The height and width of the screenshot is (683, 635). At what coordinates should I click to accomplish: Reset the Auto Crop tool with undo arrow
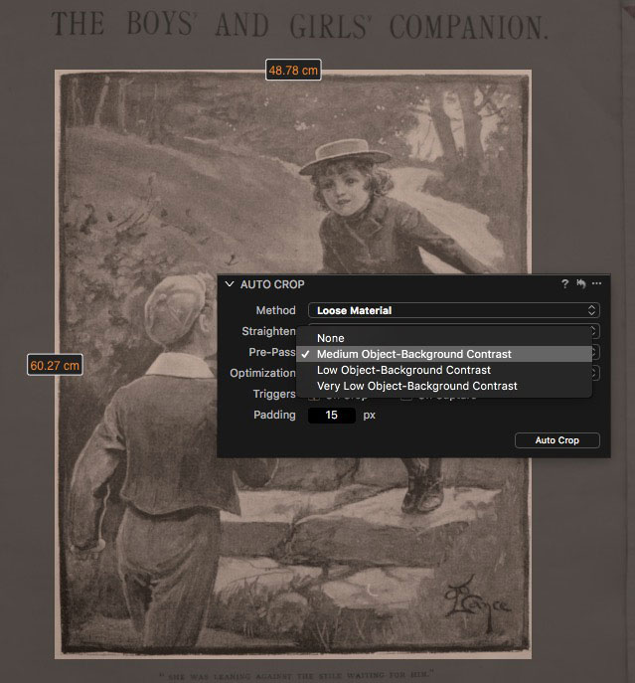tap(581, 283)
